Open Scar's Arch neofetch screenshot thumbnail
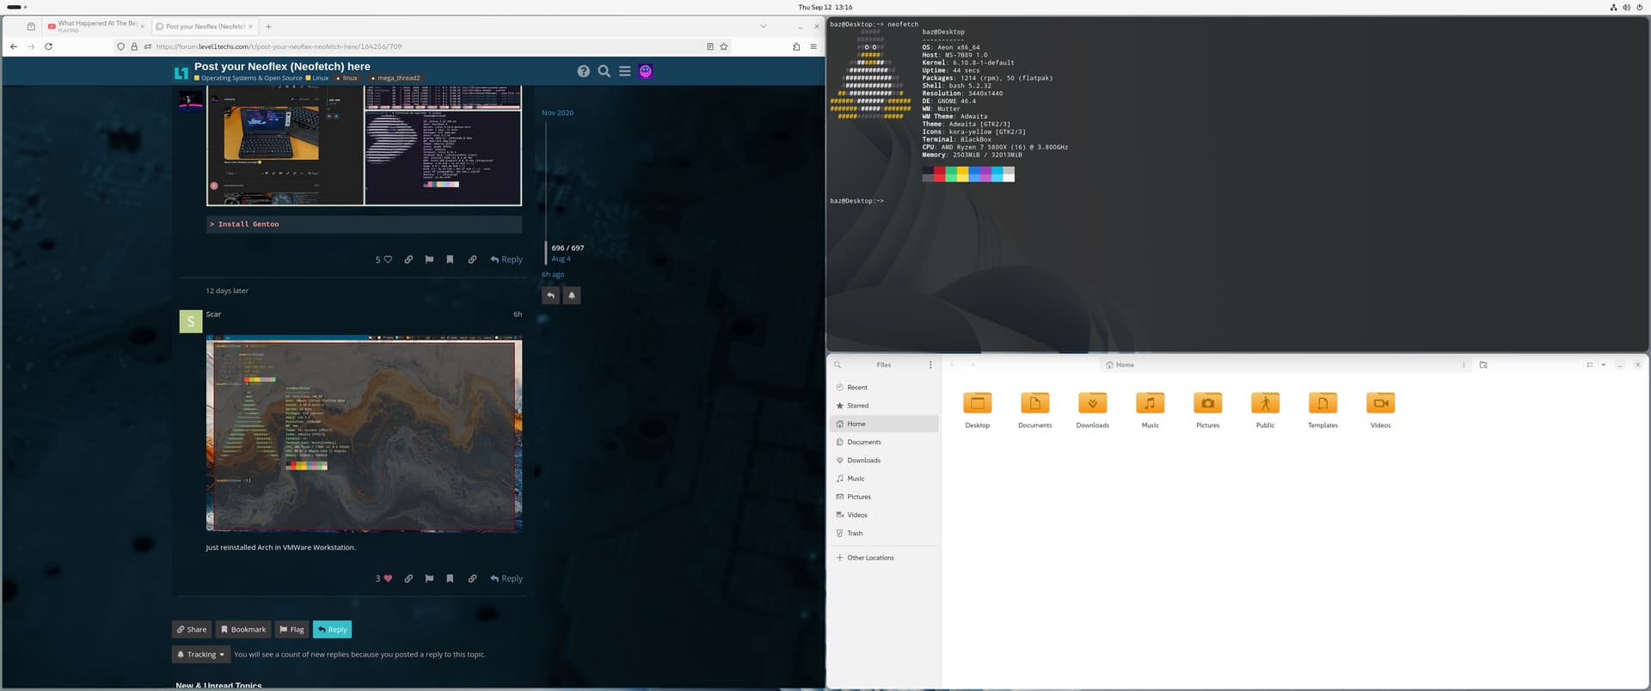The image size is (1651, 691). 364,434
